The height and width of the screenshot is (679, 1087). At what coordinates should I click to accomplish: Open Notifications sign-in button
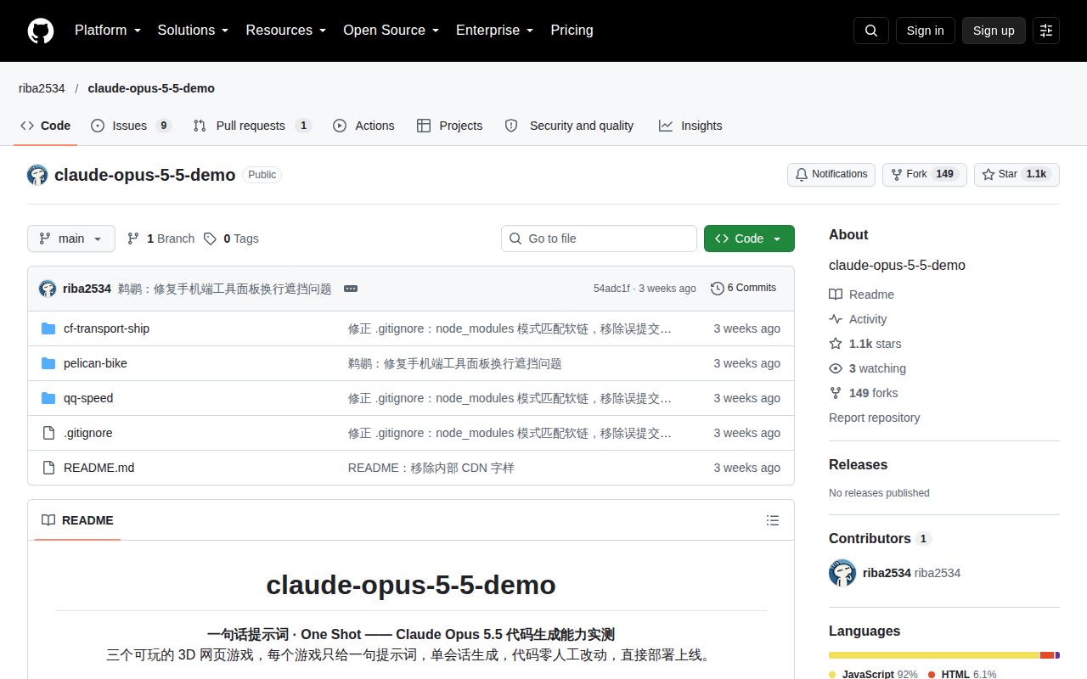(831, 175)
